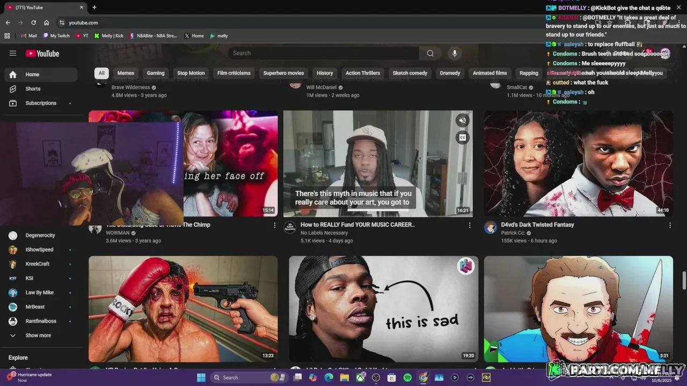Viewport: 687px width, 386px height.
Task: Open the Rantfinalboss subscription channel
Action: (41, 321)
